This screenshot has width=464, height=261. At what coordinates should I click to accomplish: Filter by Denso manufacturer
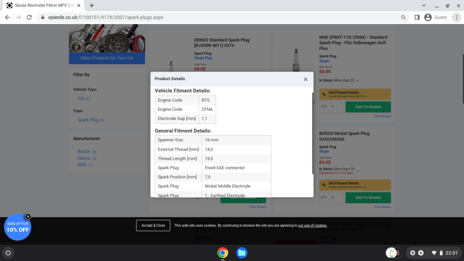click(x=87, y=158)
